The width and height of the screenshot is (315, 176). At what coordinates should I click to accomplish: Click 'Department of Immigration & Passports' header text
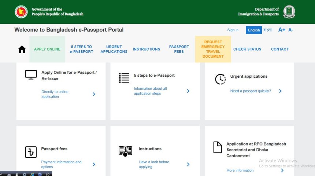click(x=258, y=12)
